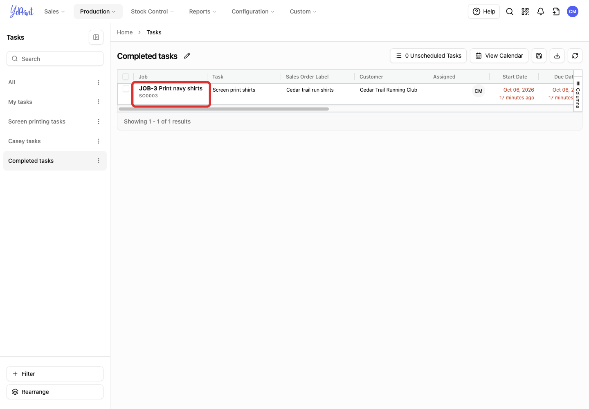Screen dimensions: 589x409
Task: Click Cedar Trail Running Club customer cell
Action: (389, 90)
